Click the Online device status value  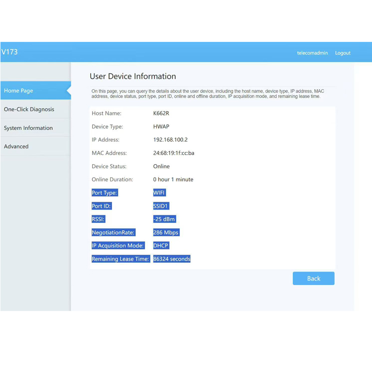[x=161, y=166]
